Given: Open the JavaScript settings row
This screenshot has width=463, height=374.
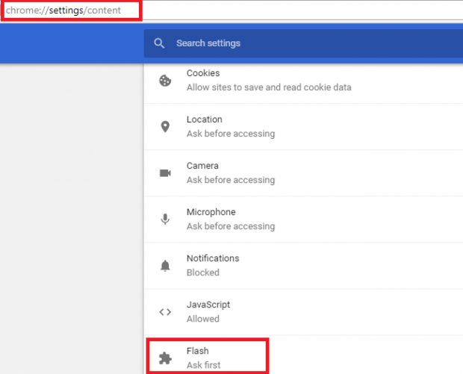Looking at the screenshot, I should coord(303,312).
